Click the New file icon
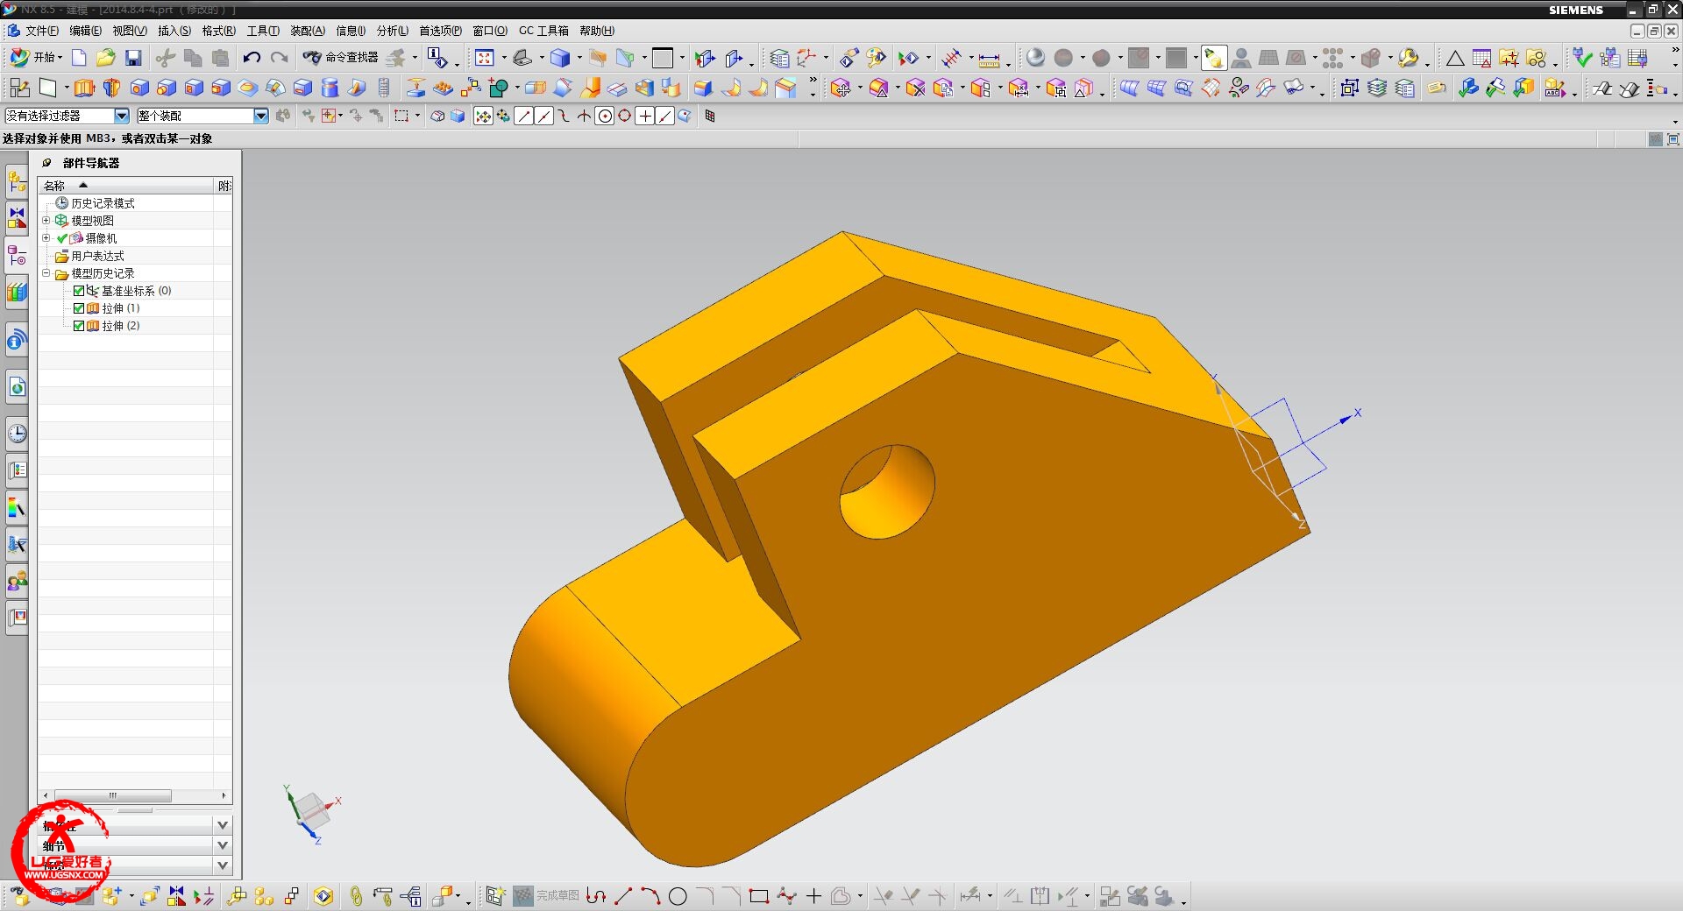This screenshot has width=1683, height=911. coord(79,58)
